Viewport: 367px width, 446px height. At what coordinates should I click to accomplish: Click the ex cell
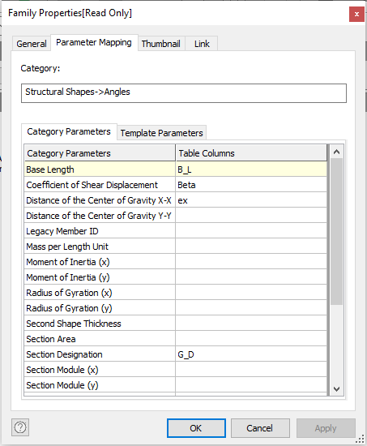click(251, 200)
